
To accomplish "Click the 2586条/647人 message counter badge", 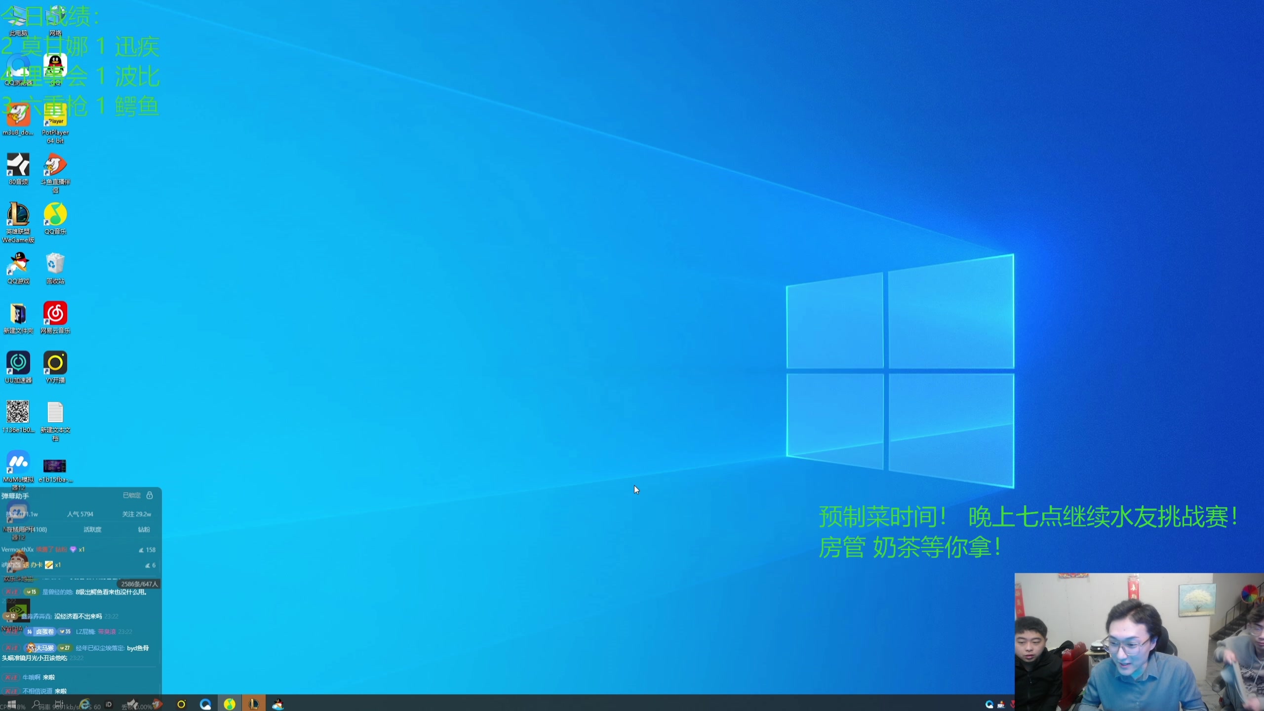I will click(x=139, y=584).
